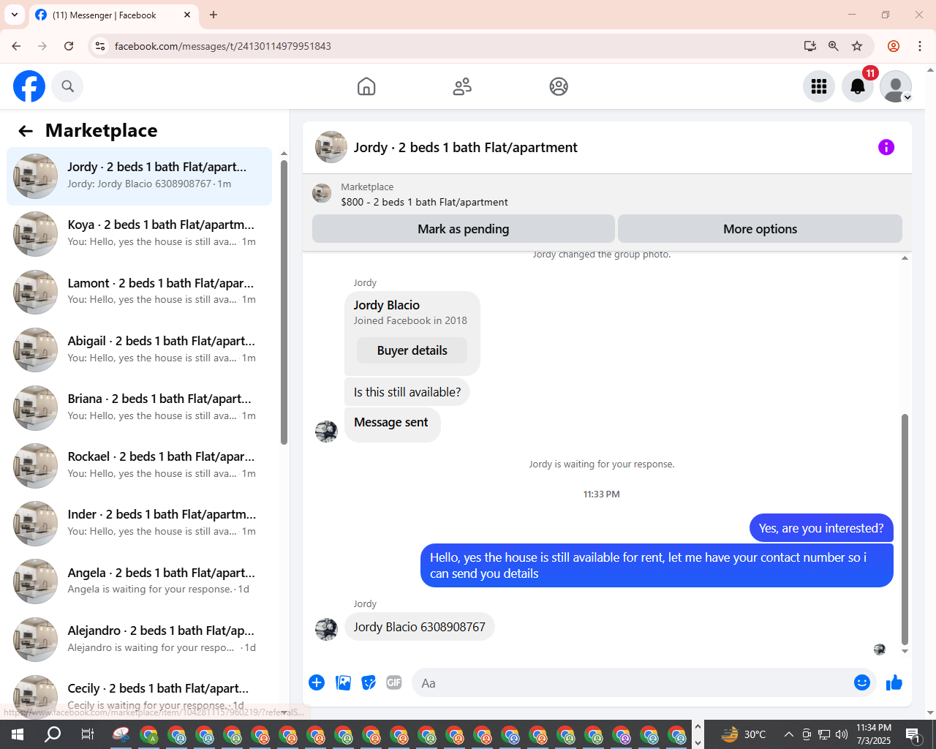Screen dimensions: 936x749
Task: Open the Chrome three-dot menu
Action: tap(920, 46)
